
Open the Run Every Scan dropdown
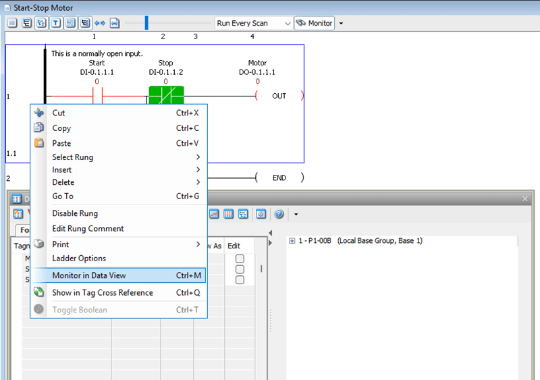[288, 23]
